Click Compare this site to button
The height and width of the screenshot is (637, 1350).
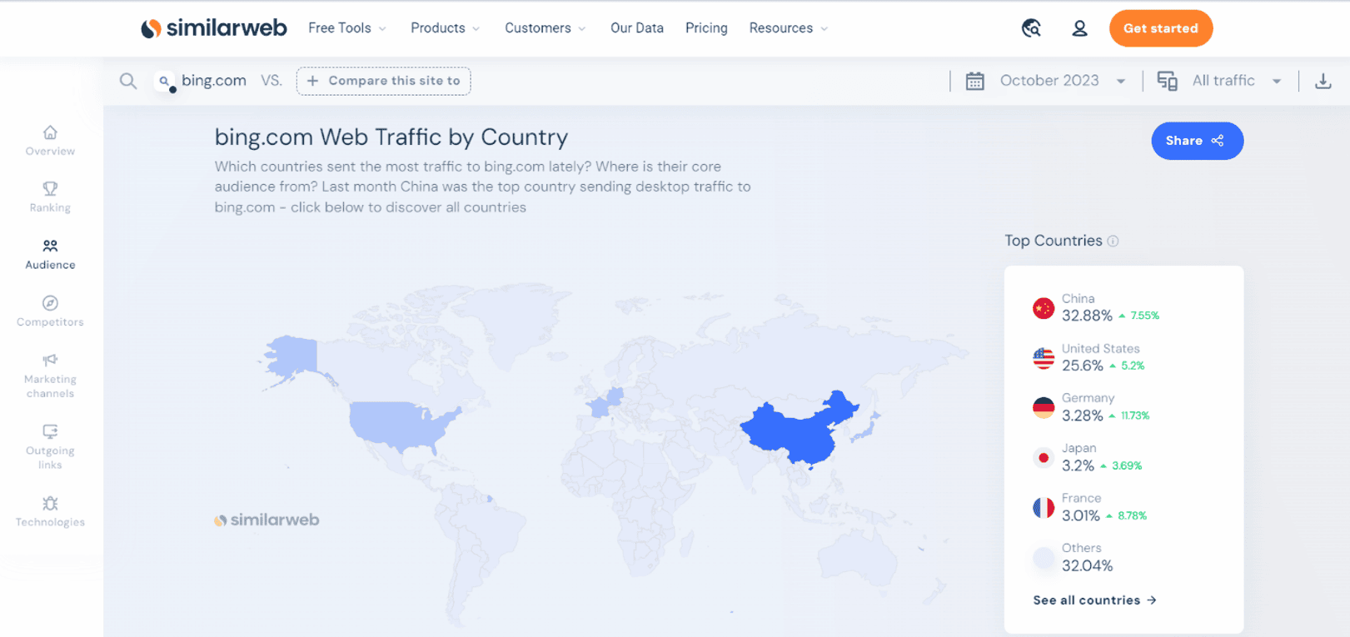coord(383,81)
